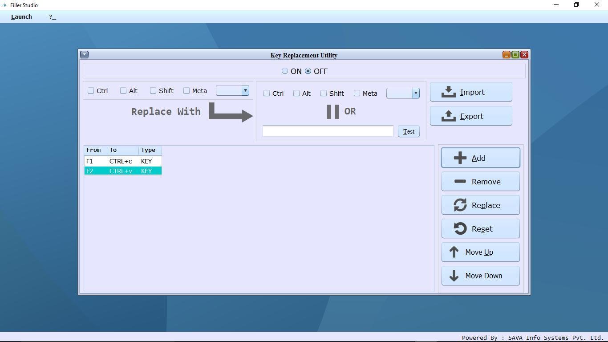The height and width of the screenshot is (342, 608).
Task: Click the From column header
Action: pyautogui.click(x=96, y=150)
